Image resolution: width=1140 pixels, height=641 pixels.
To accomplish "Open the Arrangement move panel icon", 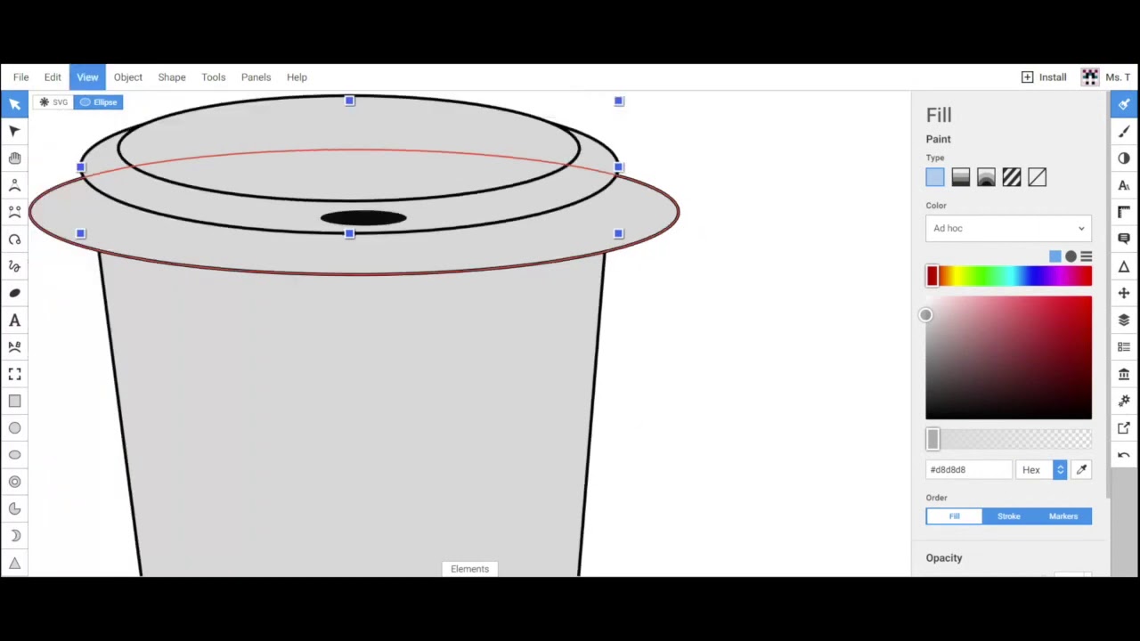I will click(x=1124, y=293).
